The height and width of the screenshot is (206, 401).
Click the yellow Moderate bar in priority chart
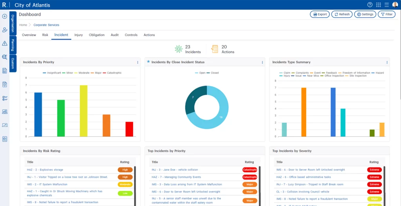[83, 111]
